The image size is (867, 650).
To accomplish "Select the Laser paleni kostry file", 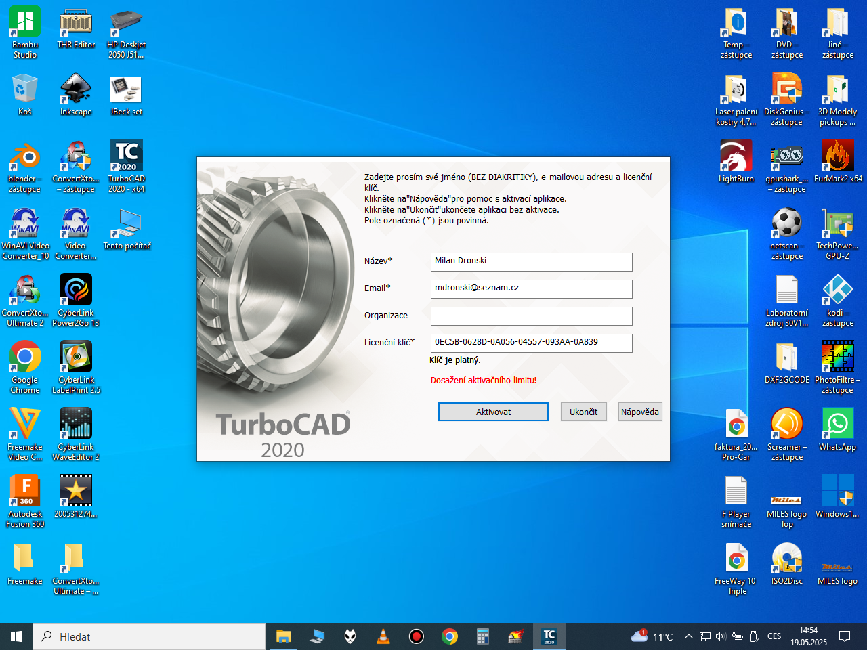I will [736, 100].
